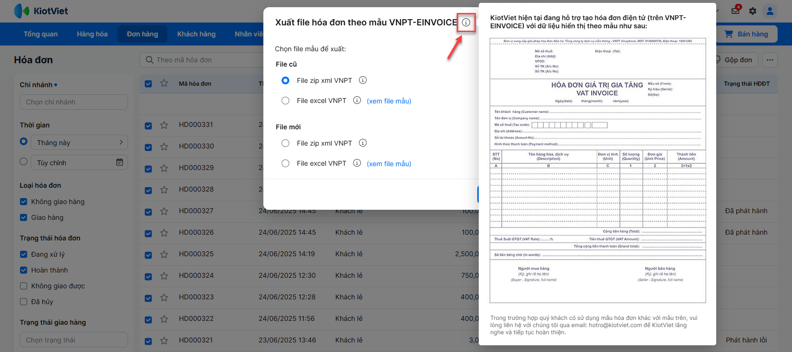The height and width of the screenshot is (352, 792).
Task: Open the Khách hàng menu
Action: 196,34
